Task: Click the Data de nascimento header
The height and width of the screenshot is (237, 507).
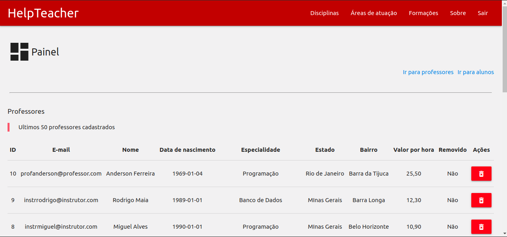Action: [187, 150]
